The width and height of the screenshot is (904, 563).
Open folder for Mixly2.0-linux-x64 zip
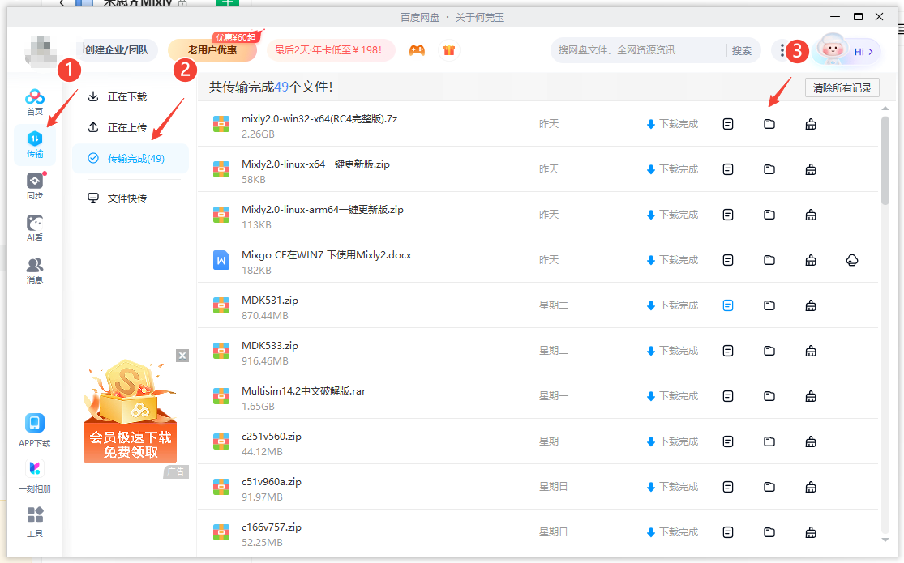coord(769,169)
